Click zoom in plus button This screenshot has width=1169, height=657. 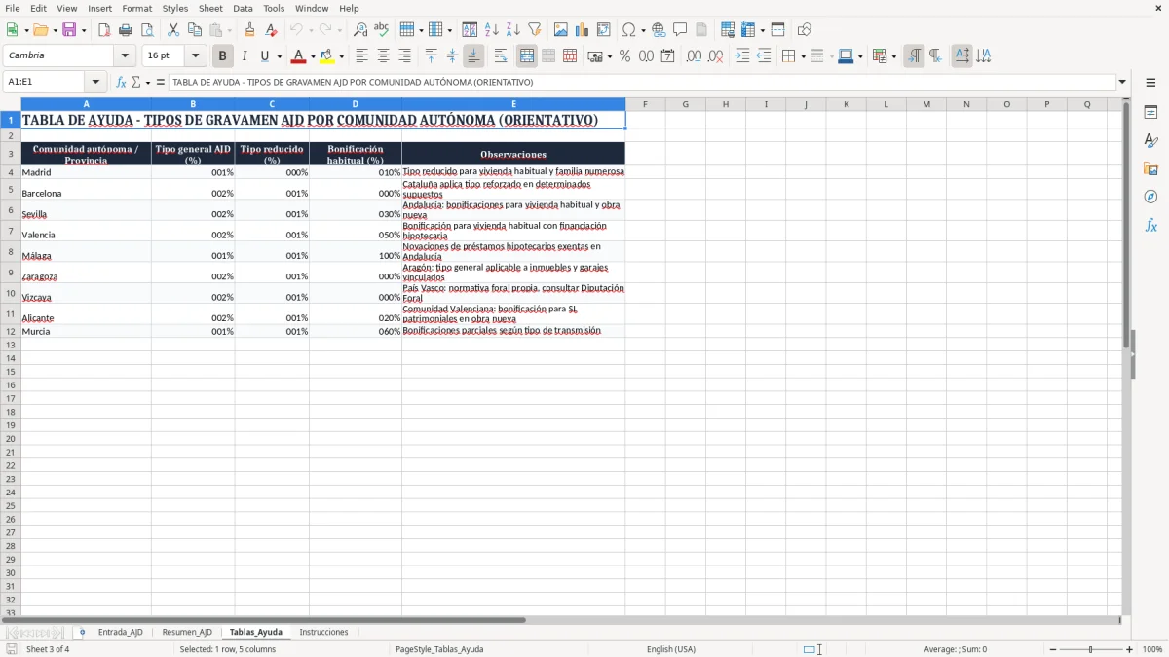pos(1130,649)
